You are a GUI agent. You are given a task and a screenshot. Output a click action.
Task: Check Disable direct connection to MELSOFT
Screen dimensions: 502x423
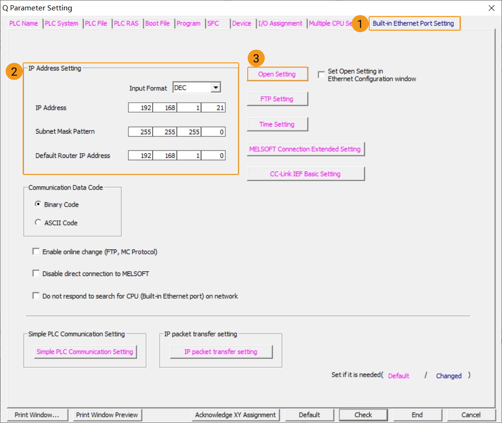(36, 273)
